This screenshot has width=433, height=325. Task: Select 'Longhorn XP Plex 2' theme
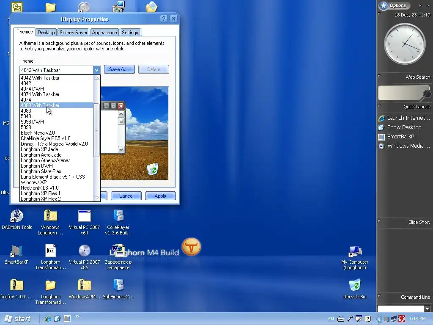pos(57,199)
